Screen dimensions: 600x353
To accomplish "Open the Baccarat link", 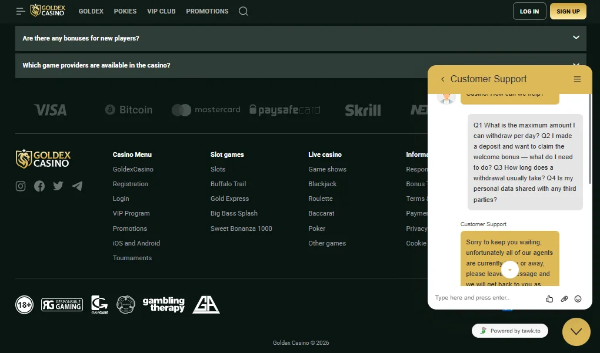I will click(x=321, y=213).
